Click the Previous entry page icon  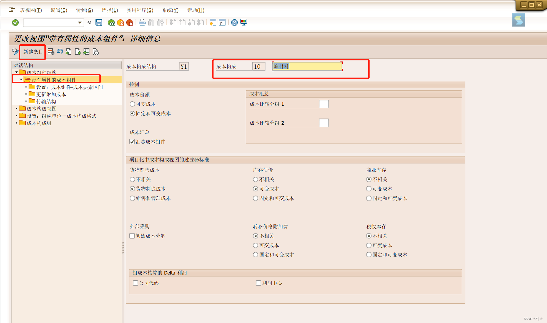point(69,52)
